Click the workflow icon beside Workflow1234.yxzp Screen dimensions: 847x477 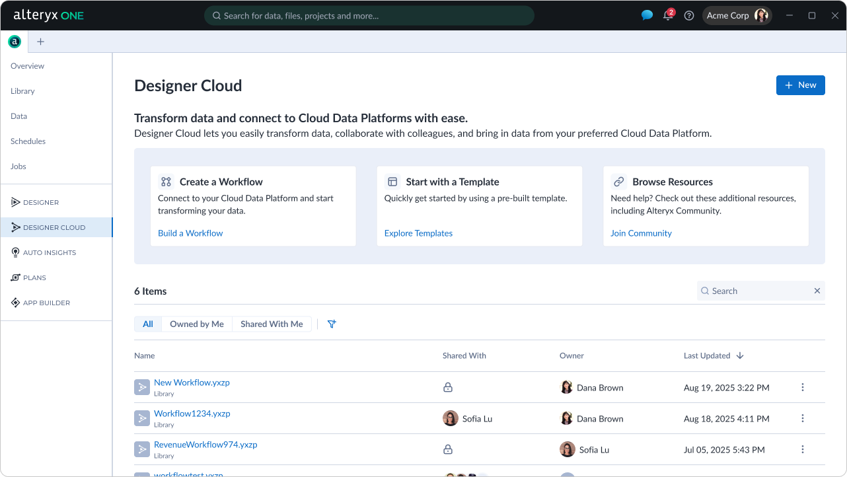coord(142,418)
